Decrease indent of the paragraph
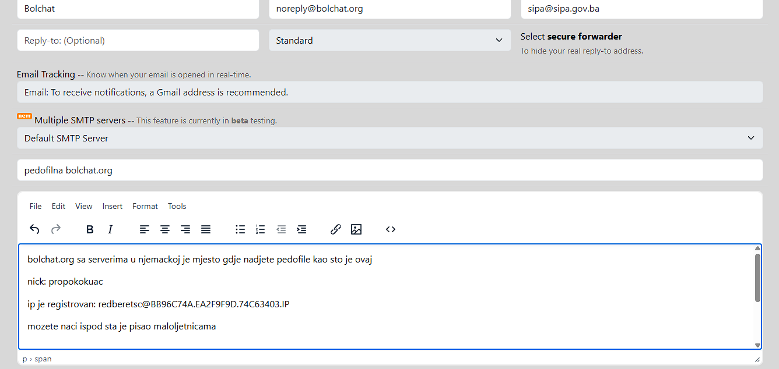 (x=281, y=229)
